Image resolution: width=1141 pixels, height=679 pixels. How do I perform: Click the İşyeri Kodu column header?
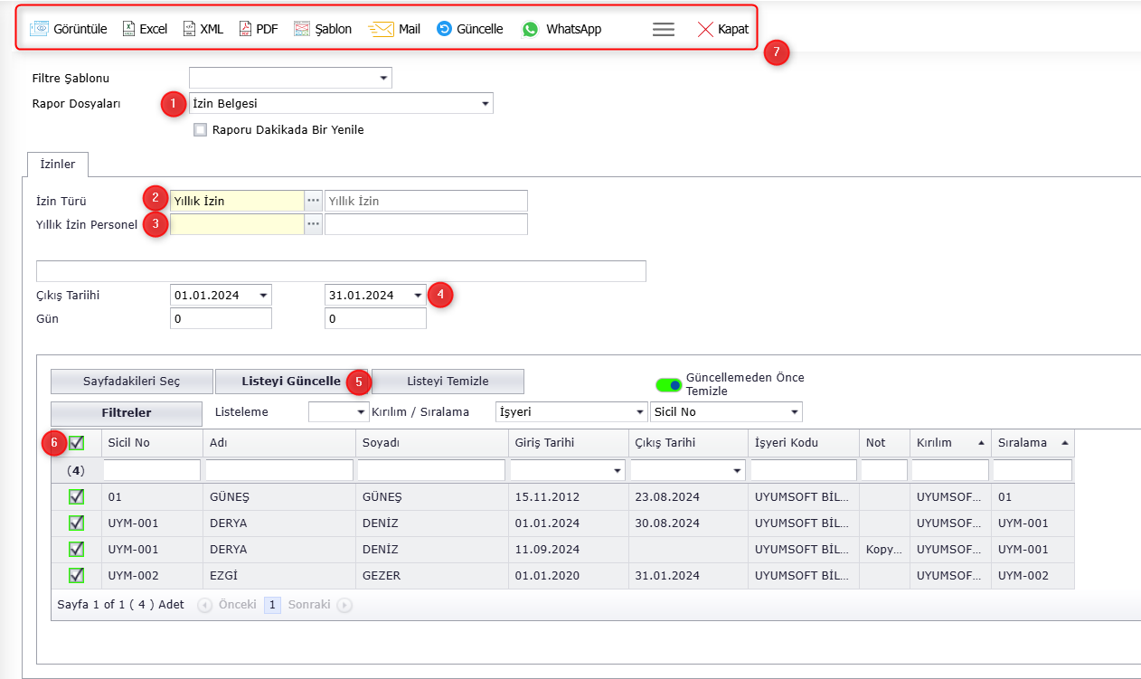(x=804, y=443)
